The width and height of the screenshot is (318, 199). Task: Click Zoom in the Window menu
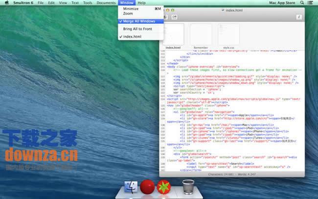tap(128, 14)
